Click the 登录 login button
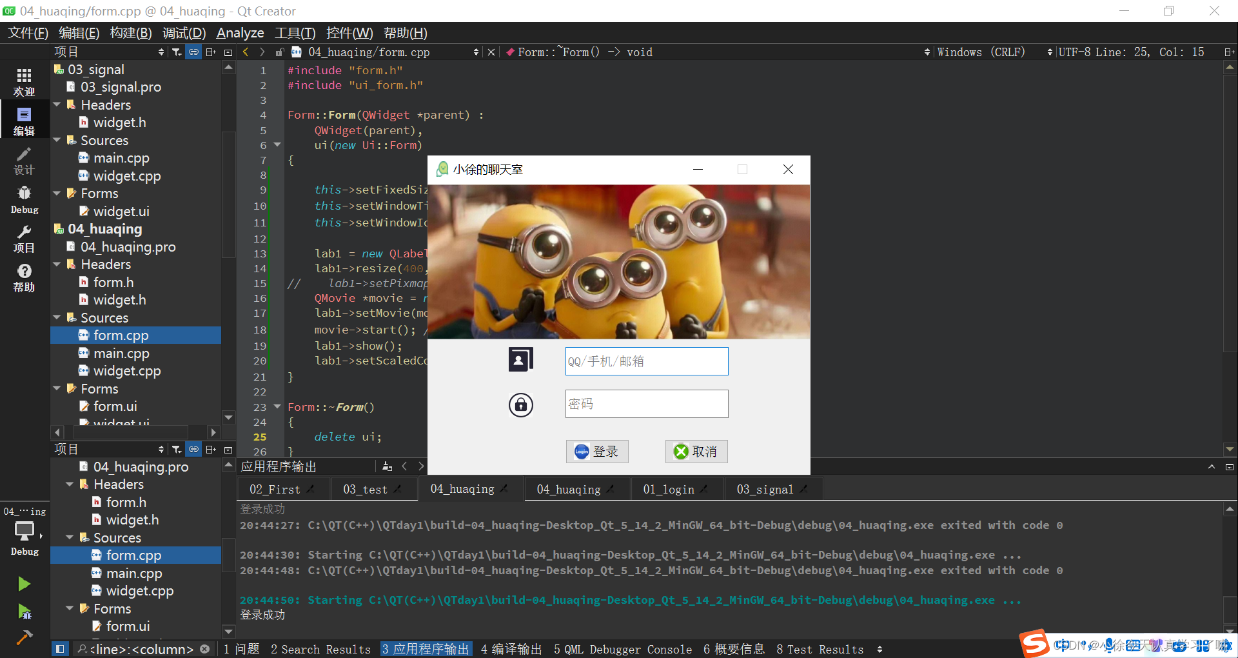 pos(597,452)
